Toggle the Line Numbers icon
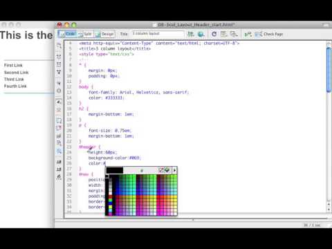Image resolution: width=332 pixels, height=249 pixels. [59, 102]
